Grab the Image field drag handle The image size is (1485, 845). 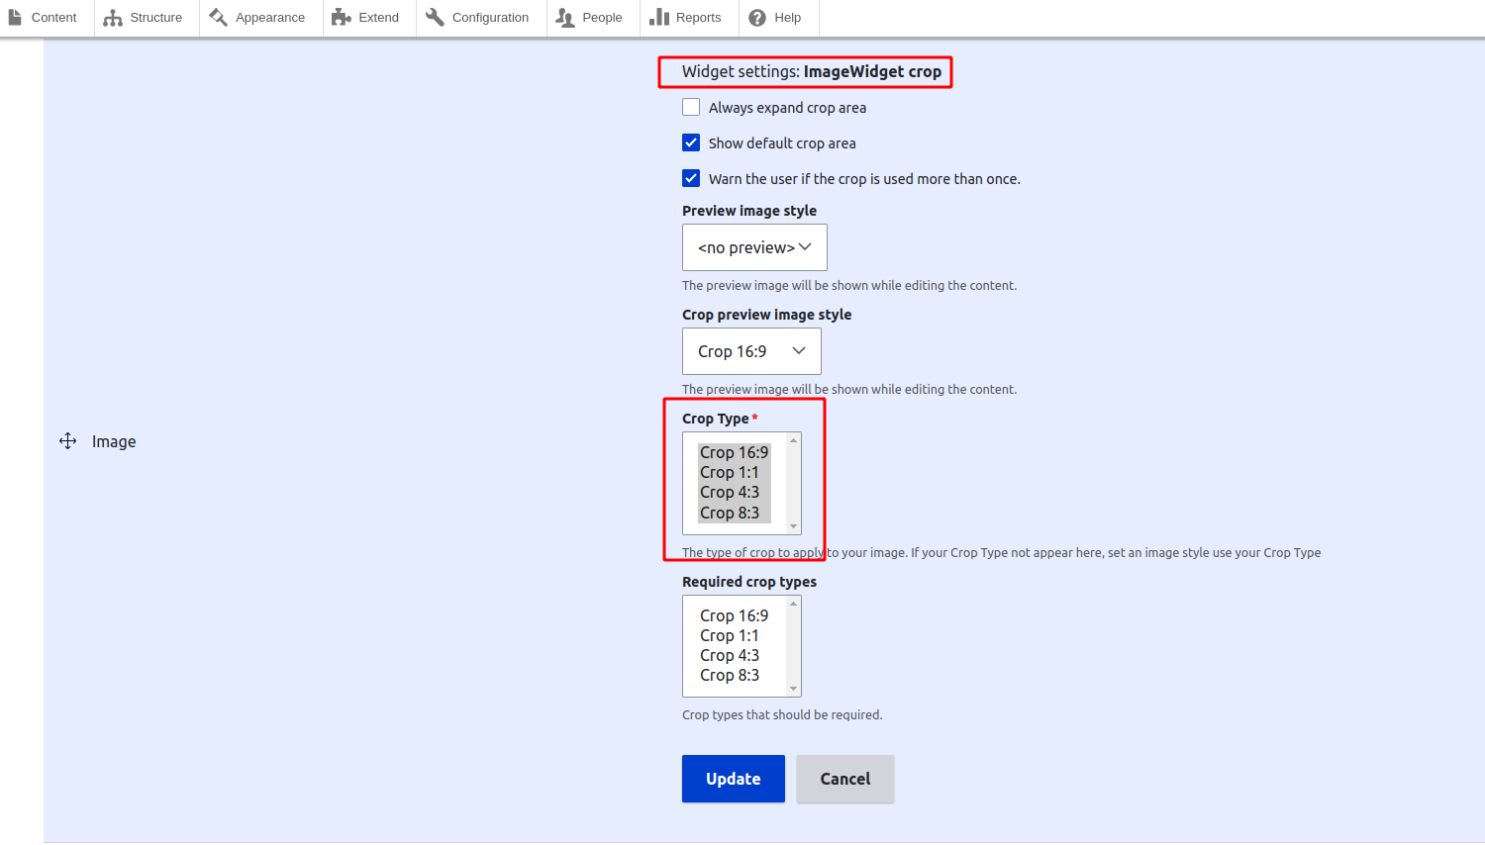point(67,440)
